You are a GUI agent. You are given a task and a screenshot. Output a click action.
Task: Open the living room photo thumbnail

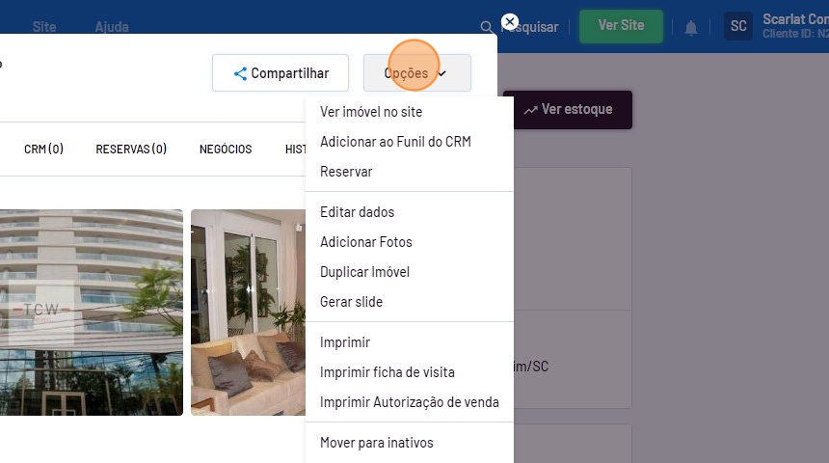click(x=248, y=313)
